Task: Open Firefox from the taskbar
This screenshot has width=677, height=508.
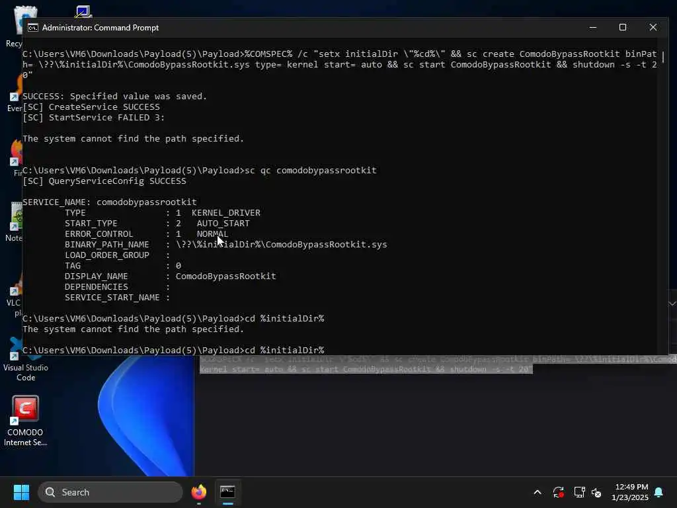Action: [x=199, y=492]
